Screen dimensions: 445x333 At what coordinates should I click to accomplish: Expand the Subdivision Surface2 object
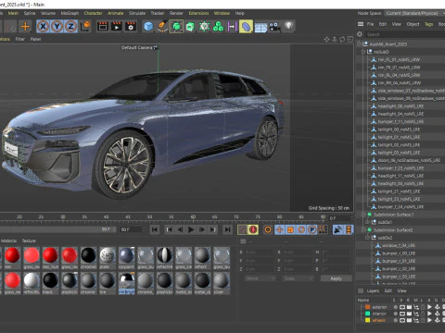[x=363, y=230]
